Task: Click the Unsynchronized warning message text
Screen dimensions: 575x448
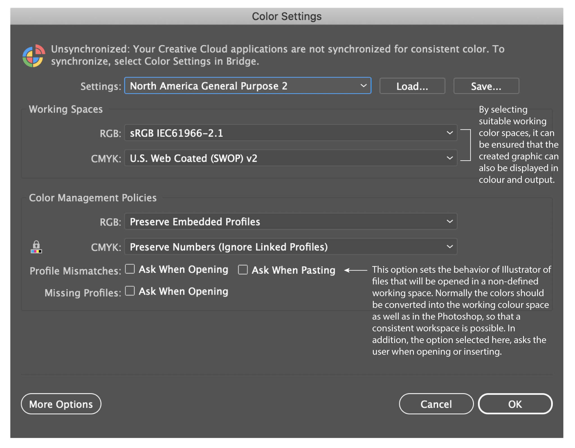Action: coord(278,55)
